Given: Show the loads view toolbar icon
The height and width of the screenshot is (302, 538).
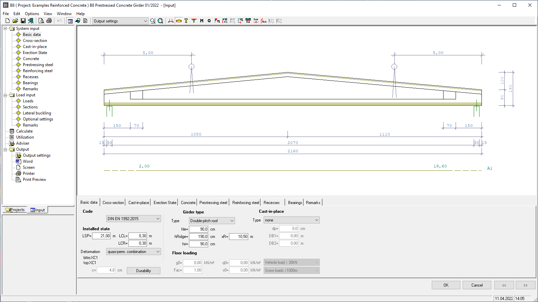Looking at the screenshot, I should 171,21.
